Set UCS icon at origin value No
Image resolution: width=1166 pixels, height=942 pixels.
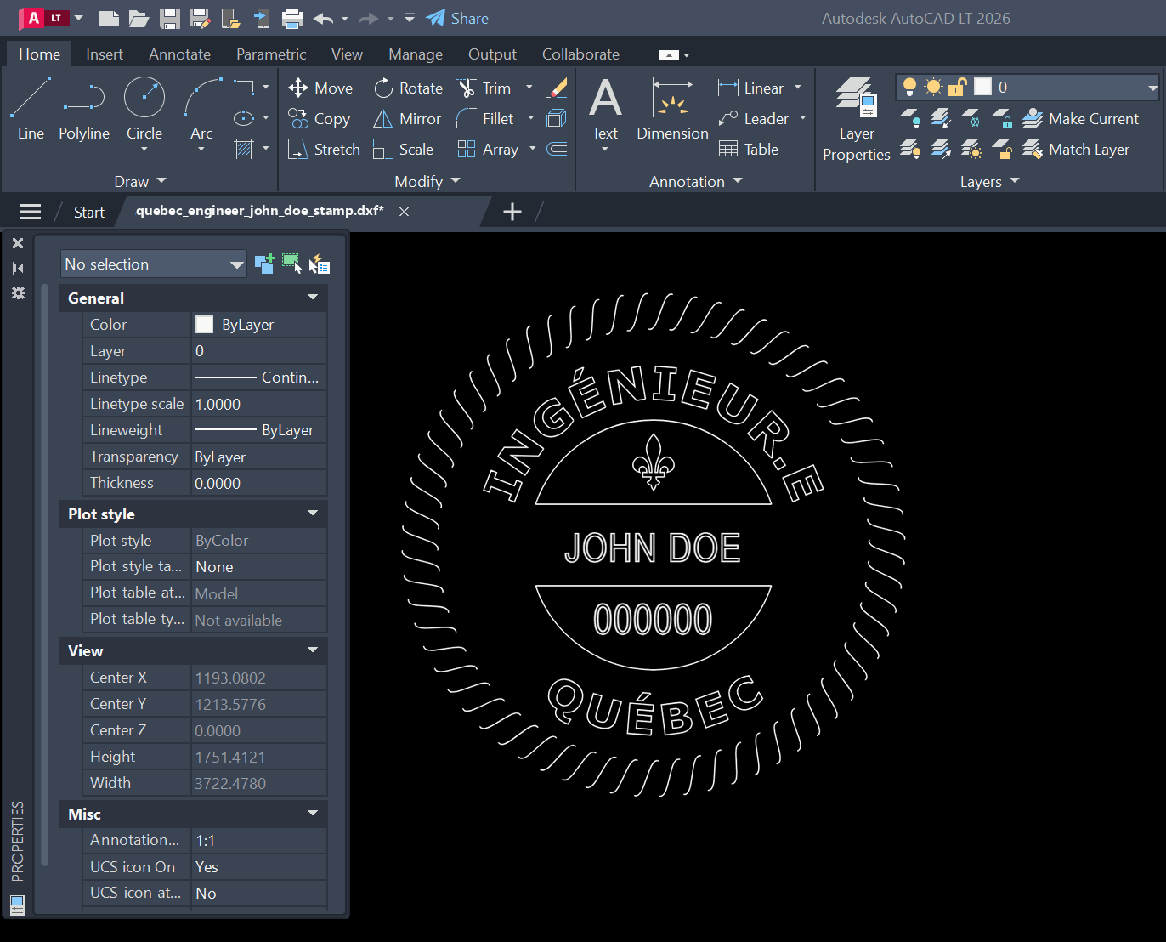[x=259, y=894]
